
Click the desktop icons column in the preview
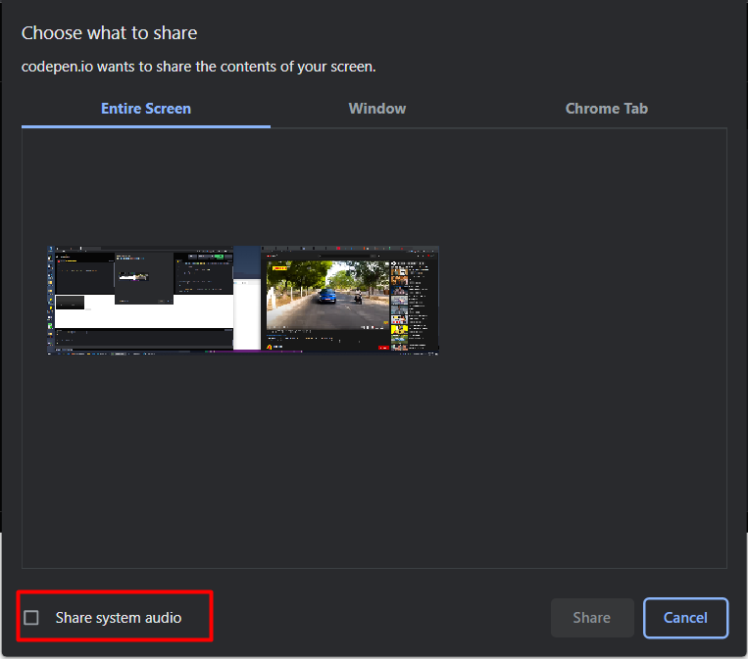tap(51, 294)
